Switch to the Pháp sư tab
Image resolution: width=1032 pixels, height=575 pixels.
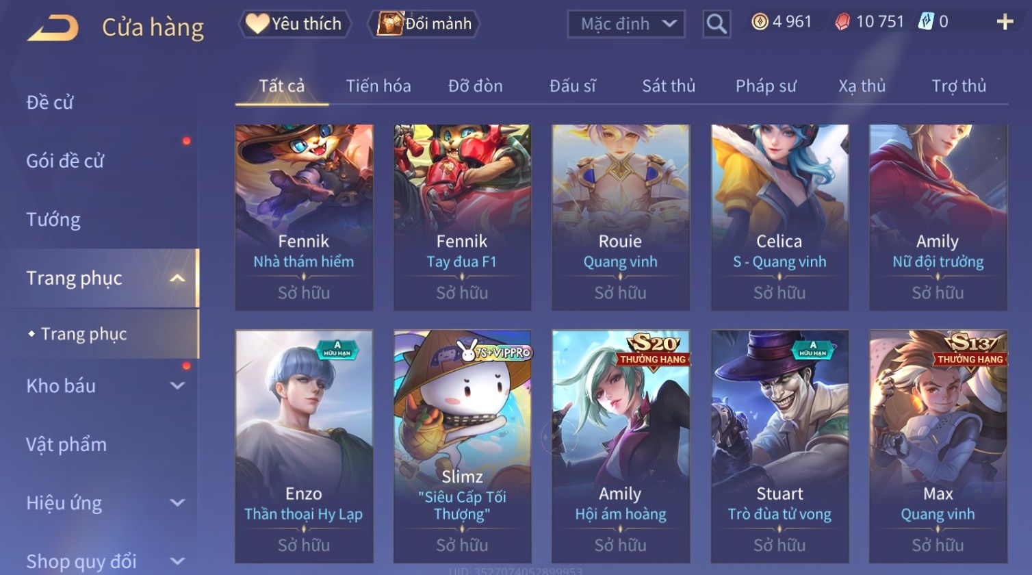click(x=766, y=86)
